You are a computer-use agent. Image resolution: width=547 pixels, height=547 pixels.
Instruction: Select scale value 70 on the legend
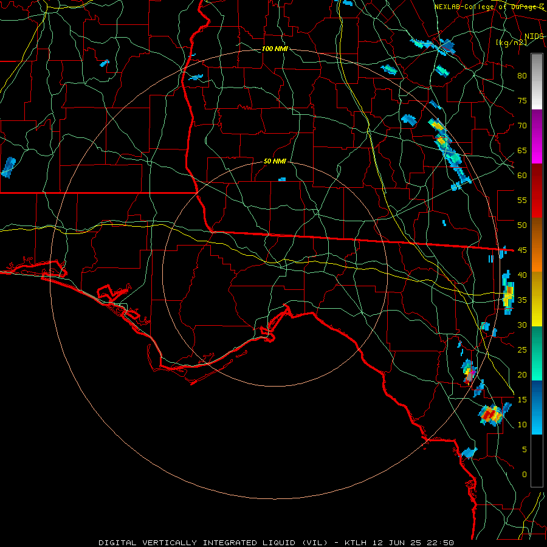[x=522, y=126]
